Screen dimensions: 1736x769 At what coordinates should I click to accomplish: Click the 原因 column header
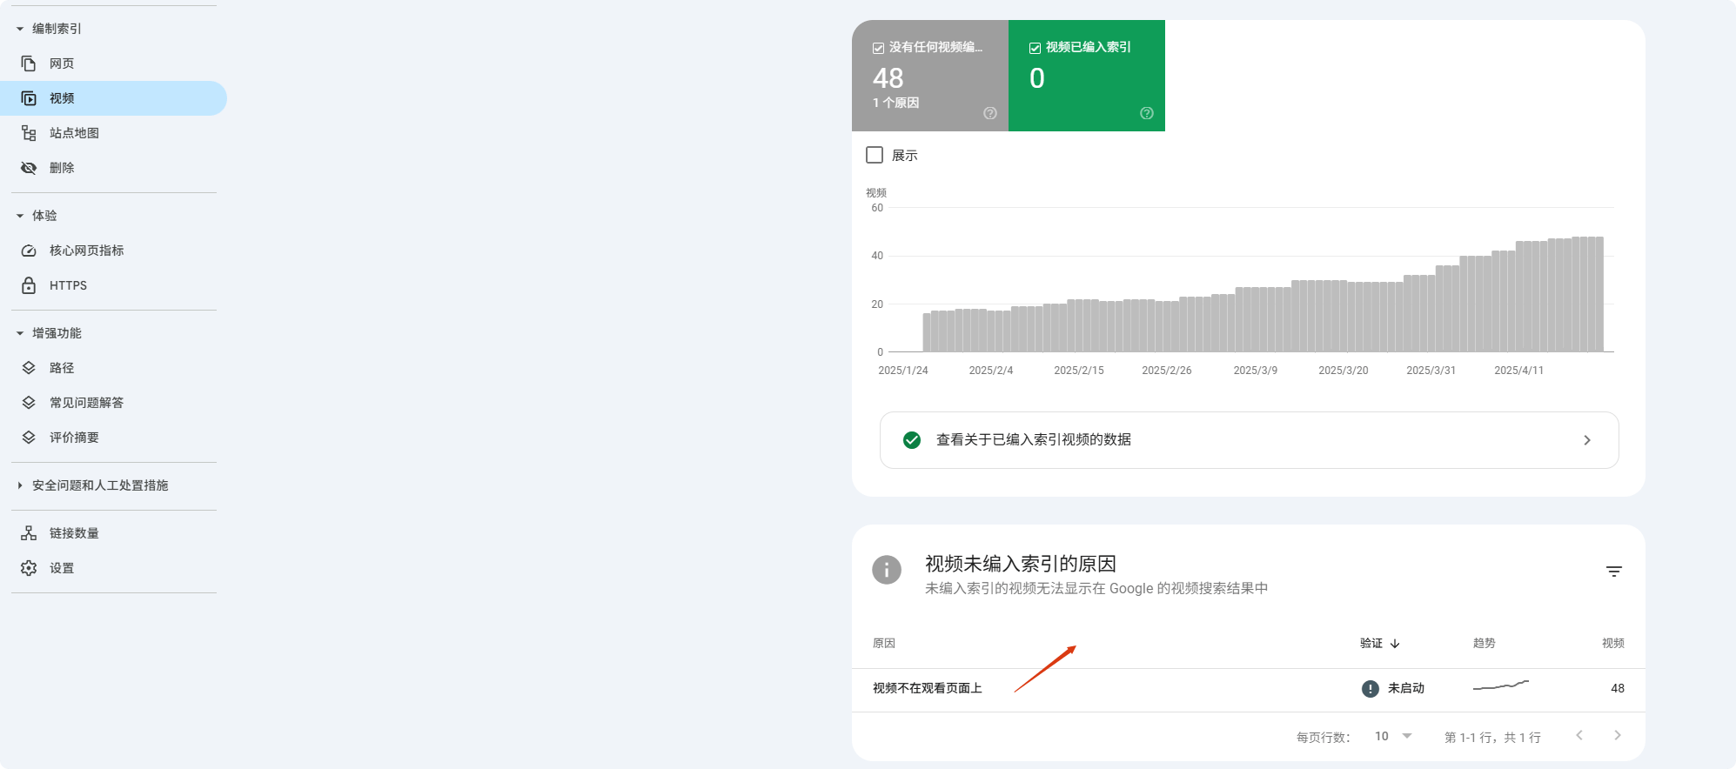coord(884,643)
